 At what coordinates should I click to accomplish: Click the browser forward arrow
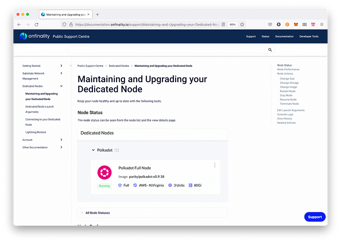[x=28, y=25]
